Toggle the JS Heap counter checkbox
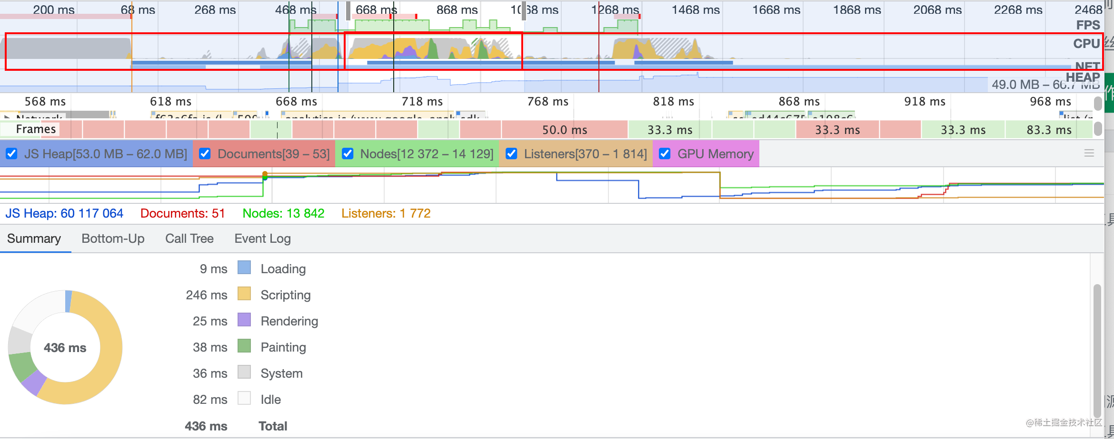 pyautogui.click(x=12, y=154)
